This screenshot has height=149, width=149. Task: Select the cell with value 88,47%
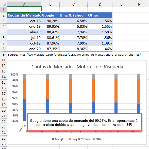(x=50, y=32)
